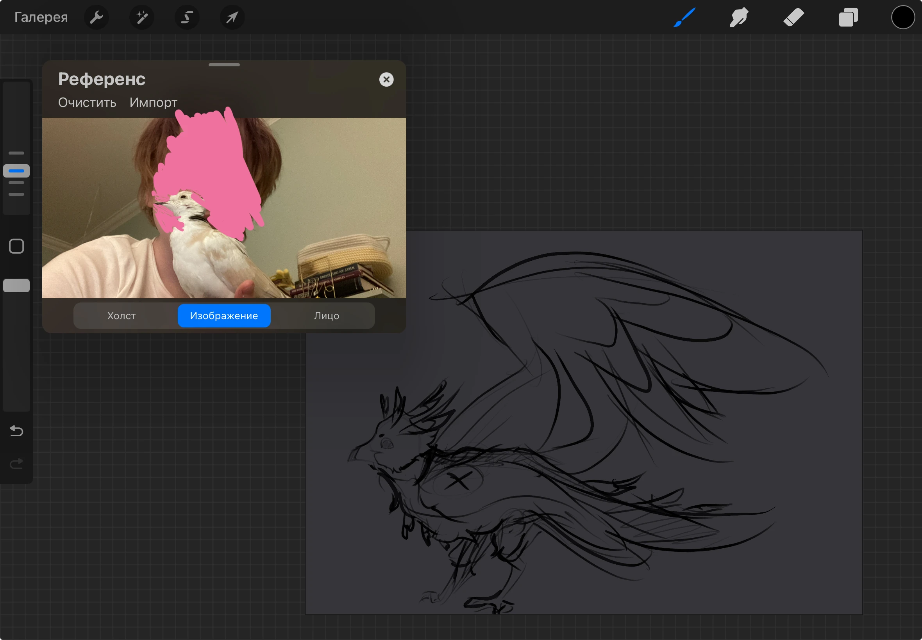922x640 pixels.
Task: Undo the last stroke
Action: click(x=16, y=431)
